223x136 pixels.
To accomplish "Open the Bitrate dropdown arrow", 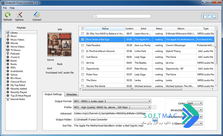I will click(201, 110).
